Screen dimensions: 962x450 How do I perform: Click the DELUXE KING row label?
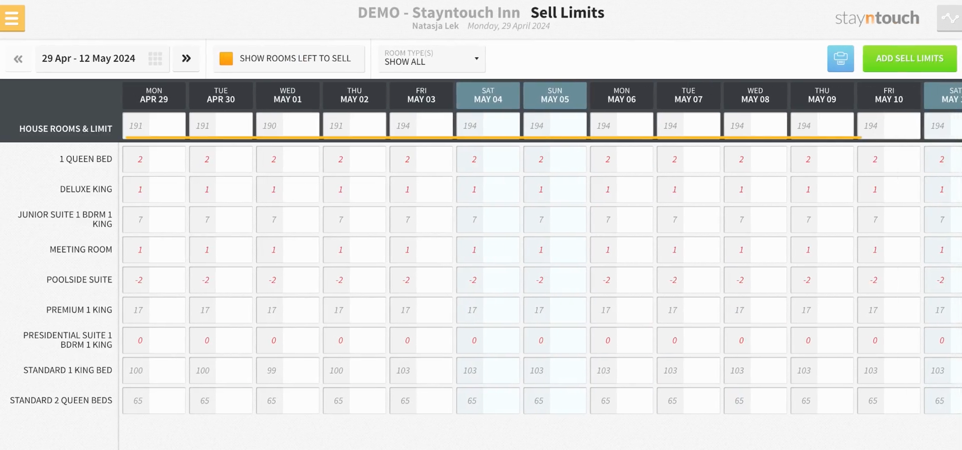click(x=86, y=189)
